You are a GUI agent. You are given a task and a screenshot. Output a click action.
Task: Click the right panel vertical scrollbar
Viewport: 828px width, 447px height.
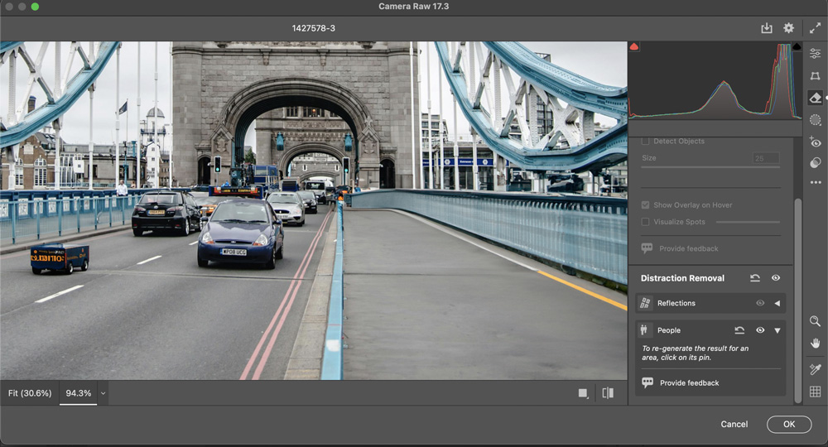(797, 300)
